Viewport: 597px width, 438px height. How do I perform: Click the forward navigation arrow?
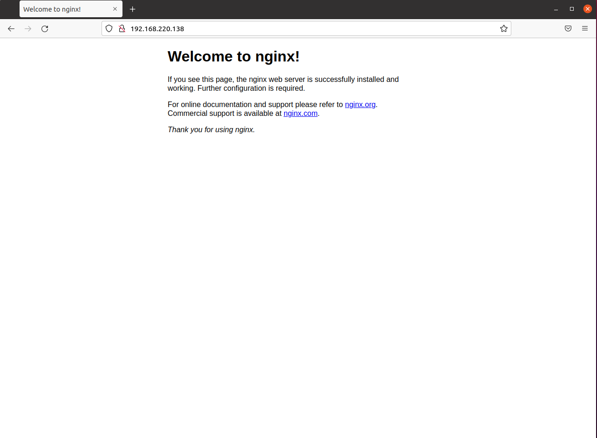[x=28, y=28]
